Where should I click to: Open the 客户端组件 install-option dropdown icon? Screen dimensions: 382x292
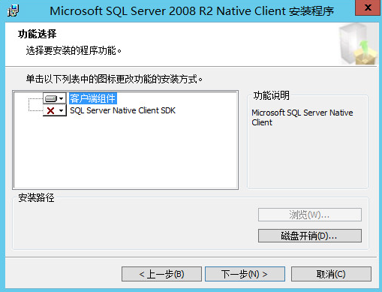55,98
